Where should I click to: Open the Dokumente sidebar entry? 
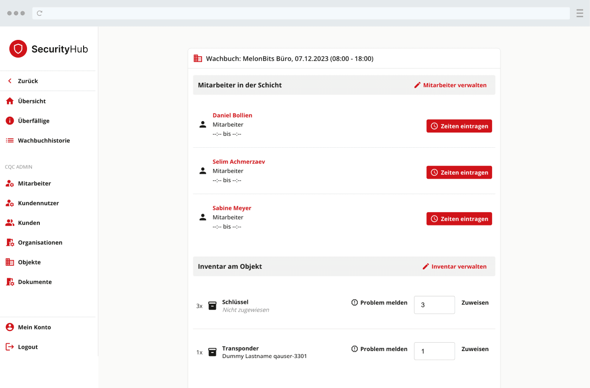[x=34, y=282]
